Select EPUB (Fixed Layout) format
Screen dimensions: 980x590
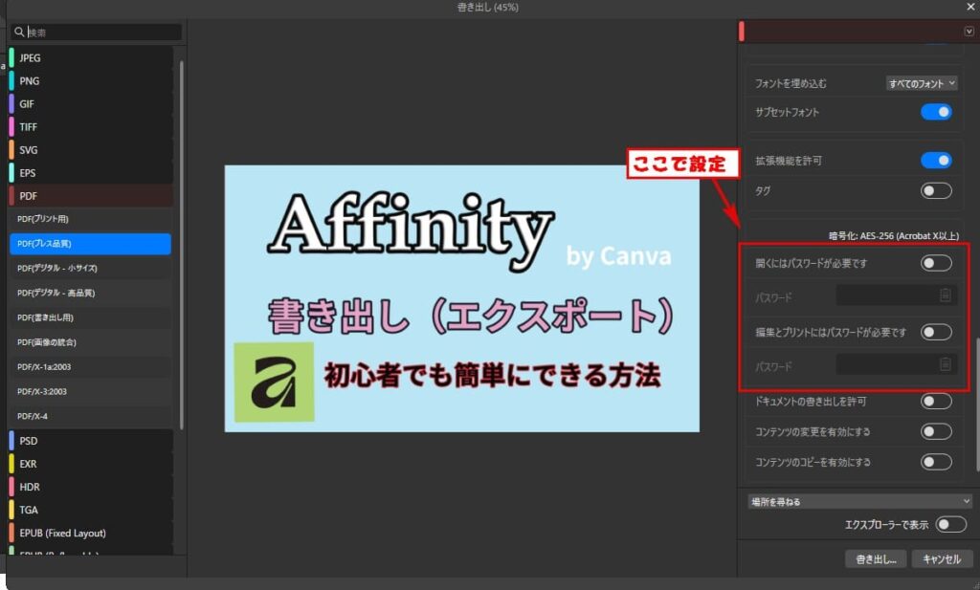62,533
